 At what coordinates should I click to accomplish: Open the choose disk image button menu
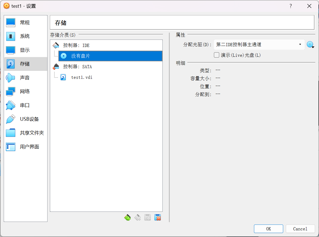point(311,45)
